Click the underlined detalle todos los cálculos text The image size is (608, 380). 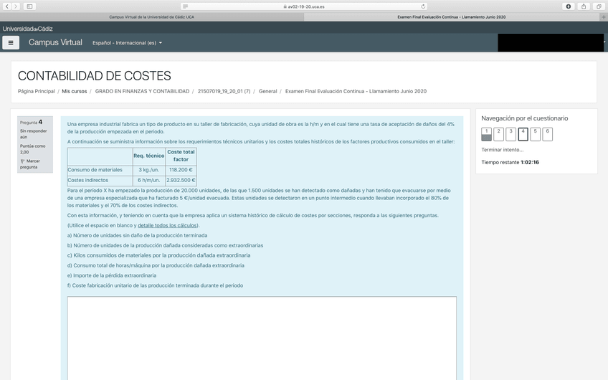[x=167, y=225]
